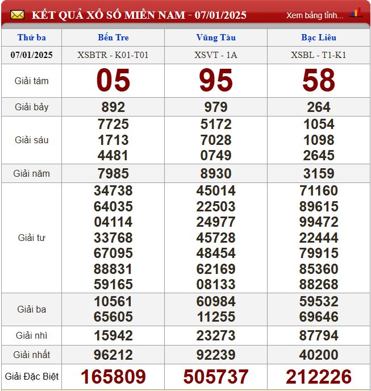The width and height of the screenshot is (371, 391).
Task: Open the bar chart statistics icon
Action: tap(356, 13)
